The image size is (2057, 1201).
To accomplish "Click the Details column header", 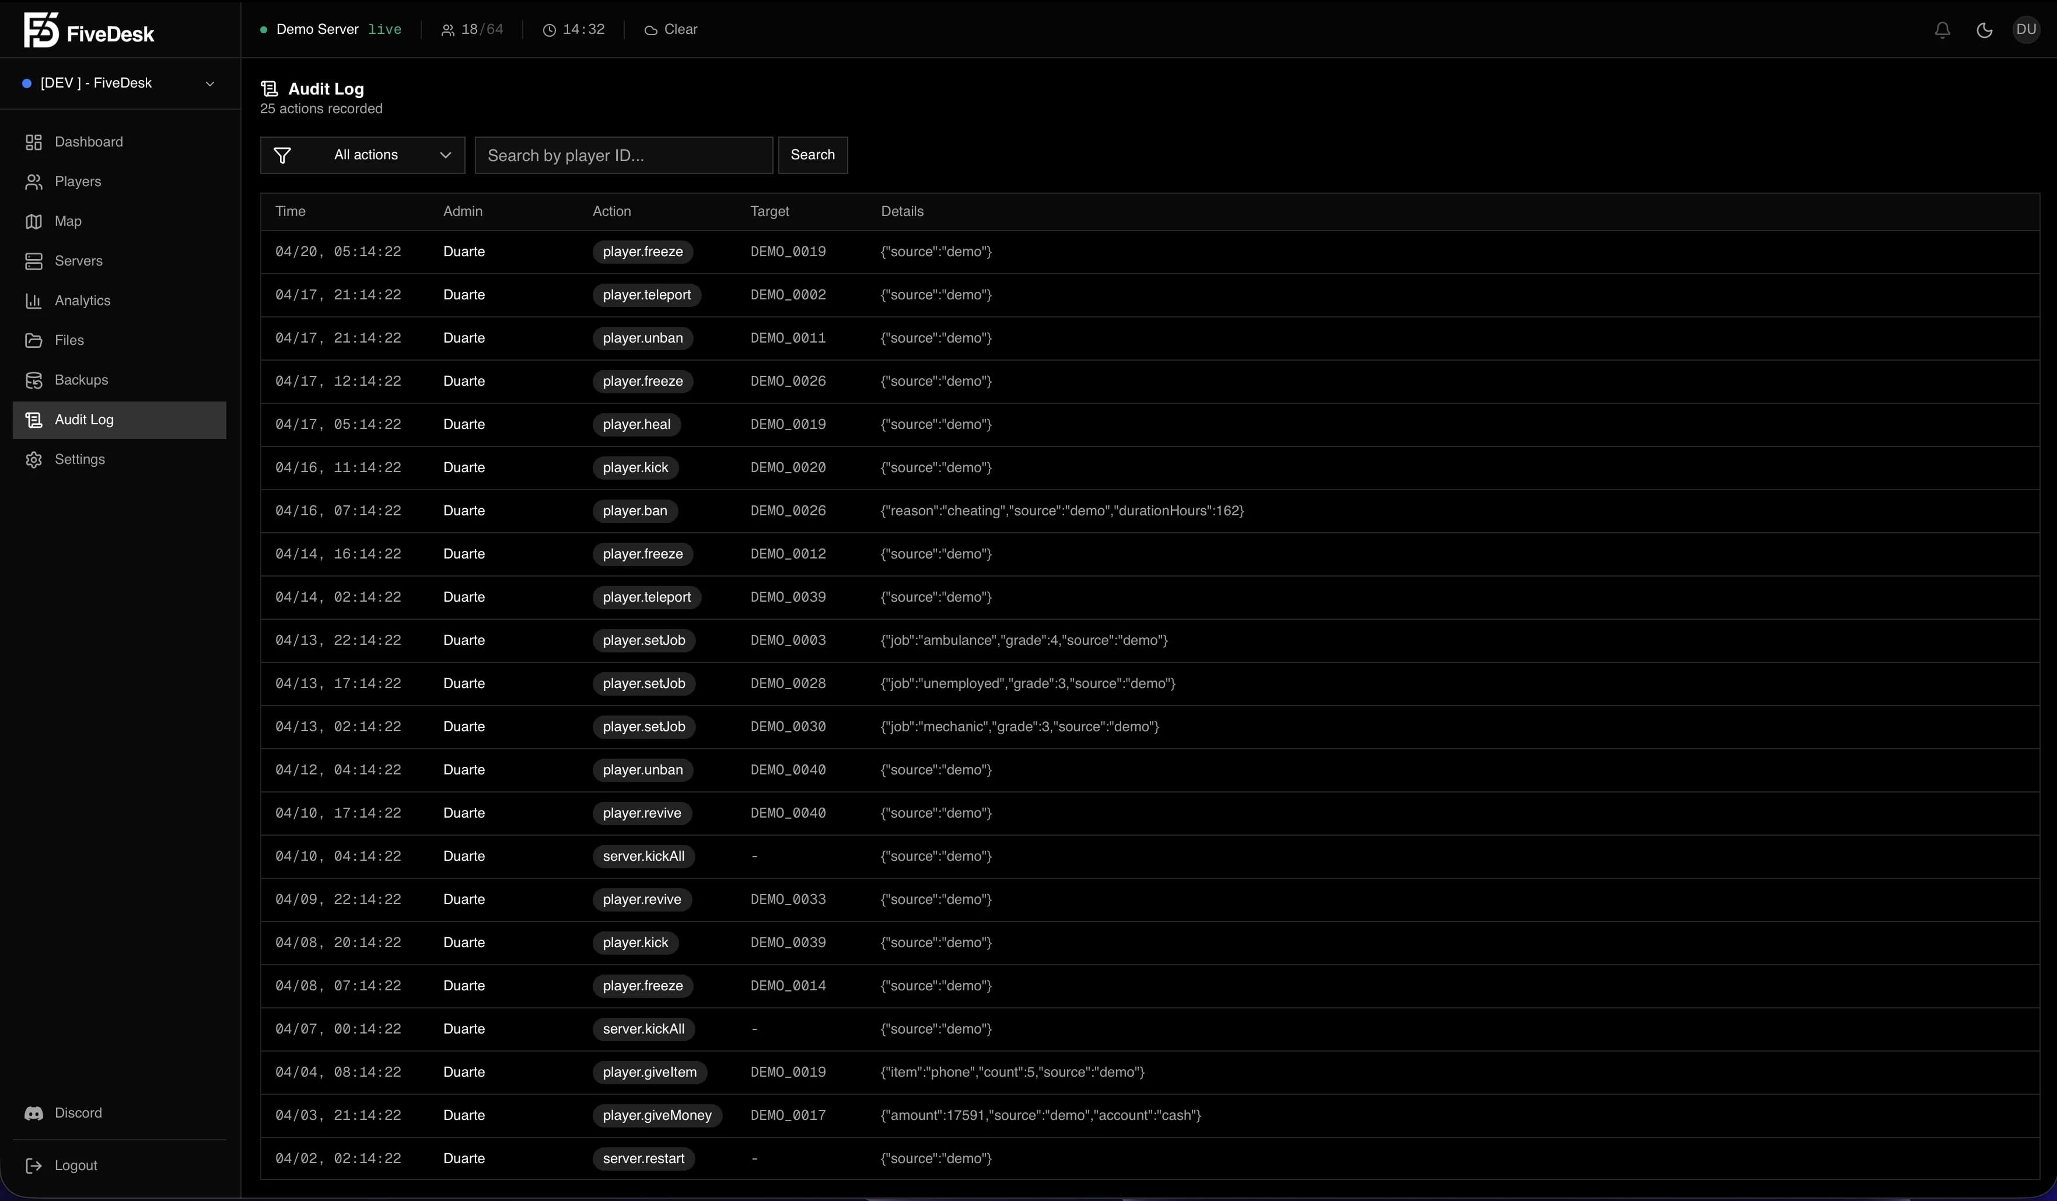I will point(902,211).
